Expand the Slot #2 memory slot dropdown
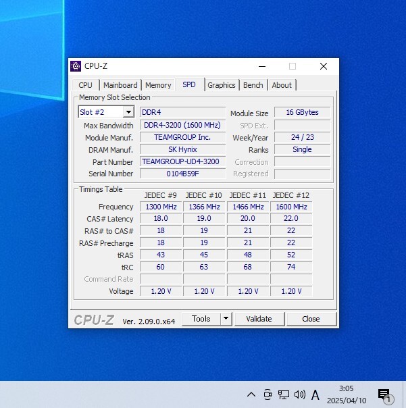Image resolution: width=406 pixels, height=408 pixels. 128,112
